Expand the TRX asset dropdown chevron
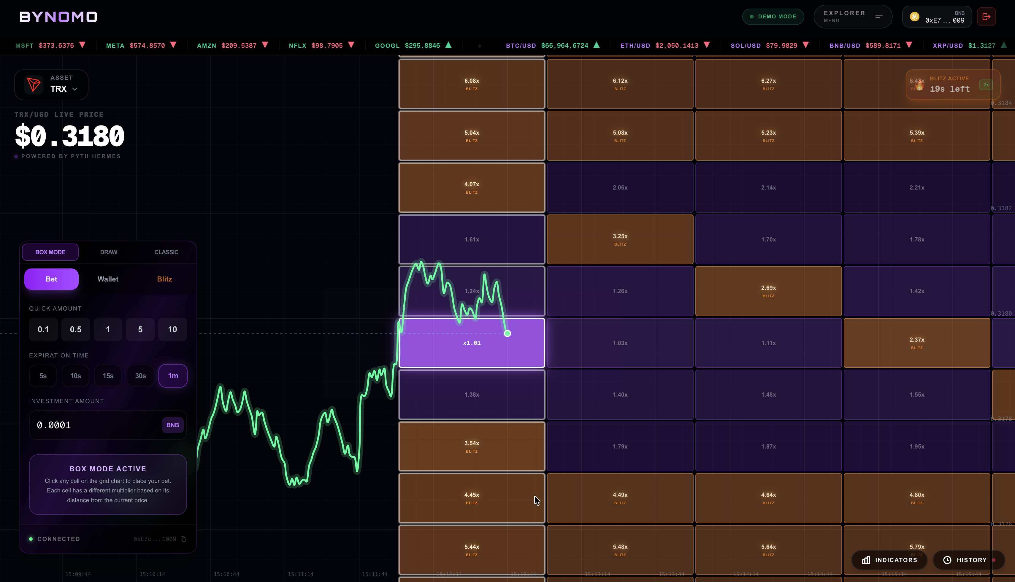 (75, 89)
